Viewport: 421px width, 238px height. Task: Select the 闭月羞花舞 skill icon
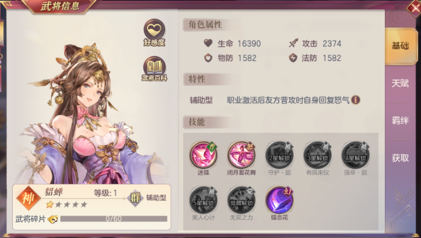pyautogui.click(x=241, y=155)
